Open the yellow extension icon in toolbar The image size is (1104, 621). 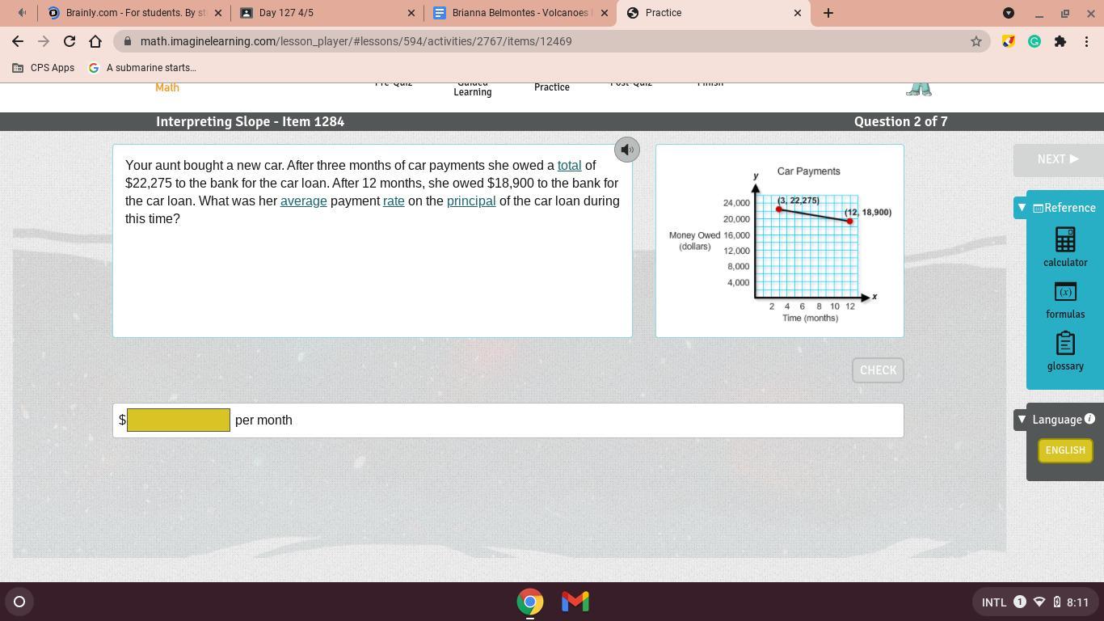[1009, 41]
